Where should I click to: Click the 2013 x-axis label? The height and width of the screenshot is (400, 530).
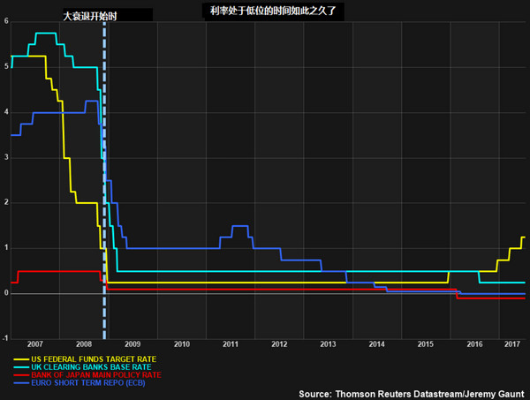click(328, 344)
